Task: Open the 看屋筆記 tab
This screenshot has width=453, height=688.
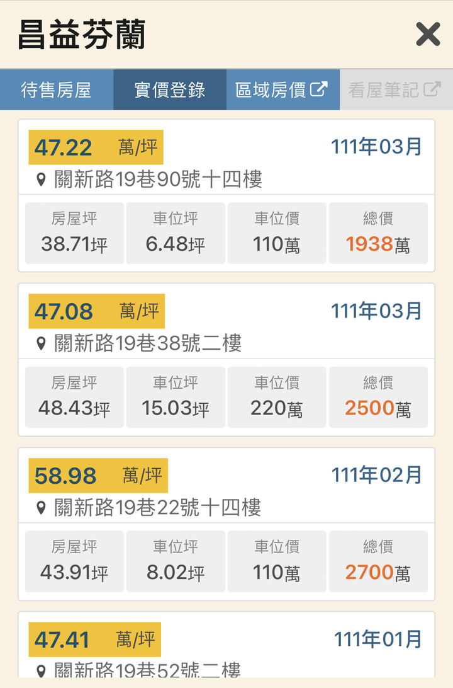Action: pyautogui.click(x=396, y=89)
